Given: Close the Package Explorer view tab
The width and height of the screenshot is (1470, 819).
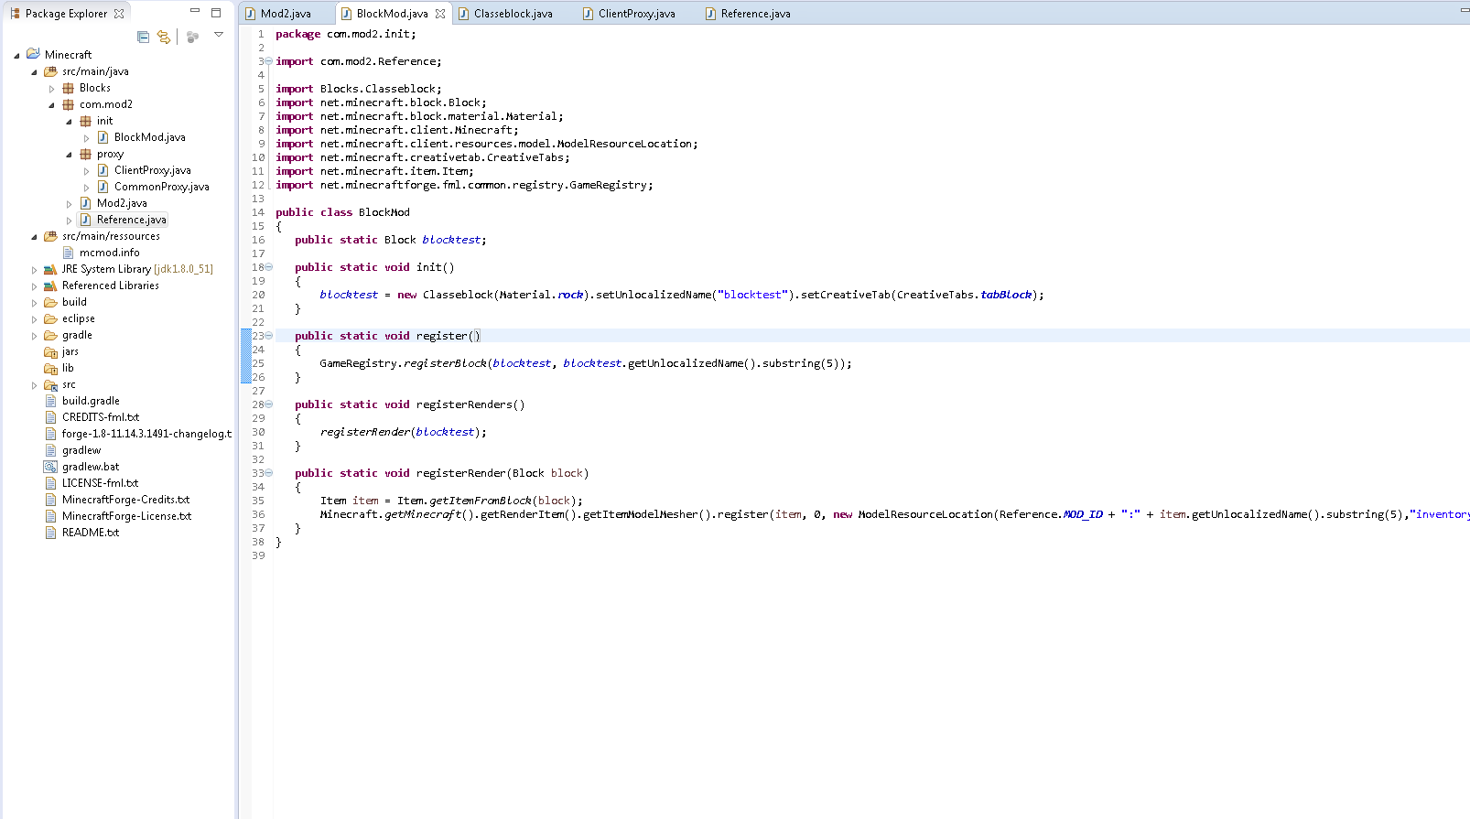Looking at the screenshot, I should pyautogui.click(x=119, y=14).
